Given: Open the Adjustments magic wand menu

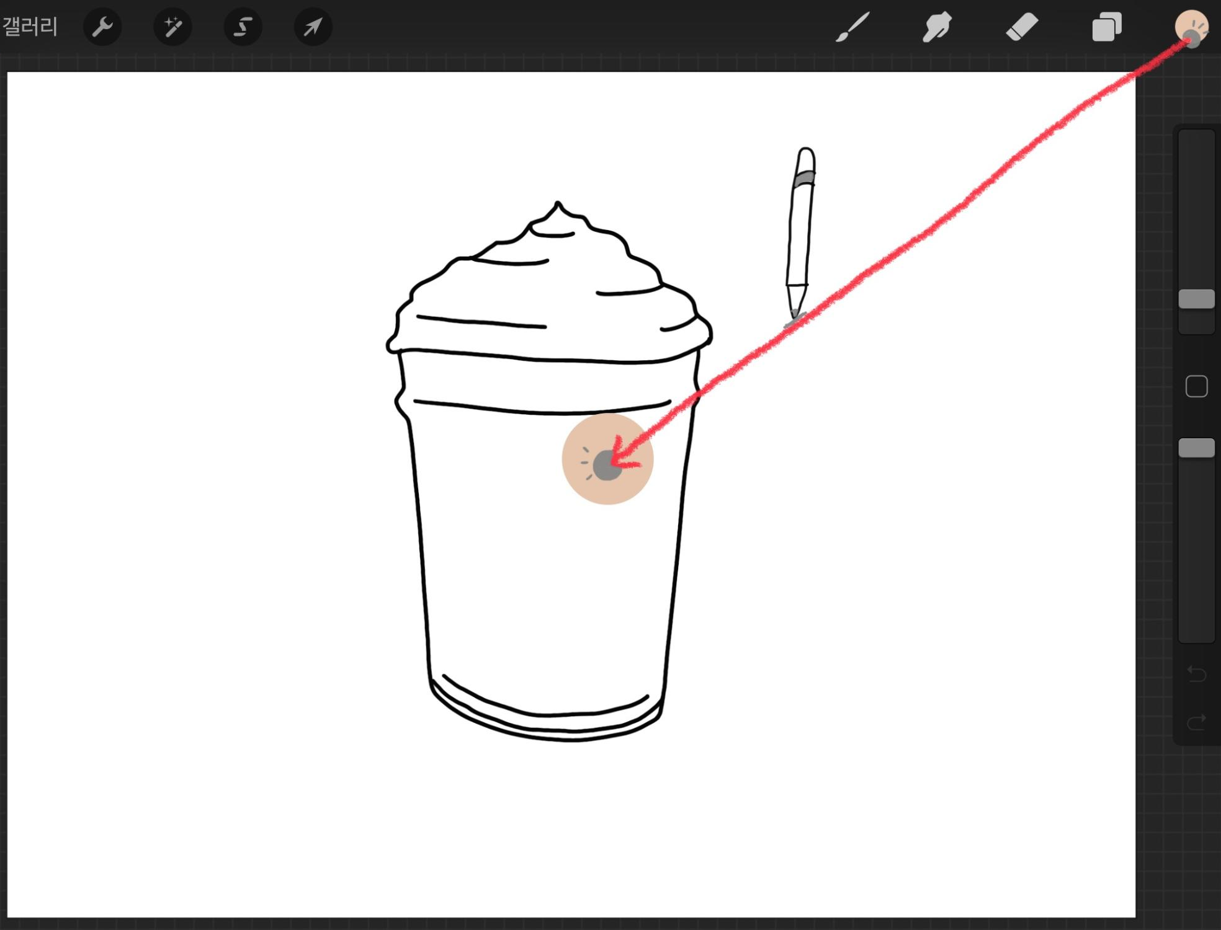Looking at the screenshot, I should point(172,27).
